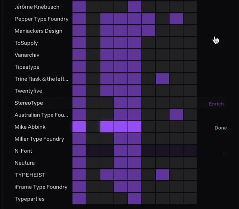The height and width of the screenshot is (209, 239).
Task: Toggle eighth cell in Pepper Type Foundry row
Action: click(176, 19)
